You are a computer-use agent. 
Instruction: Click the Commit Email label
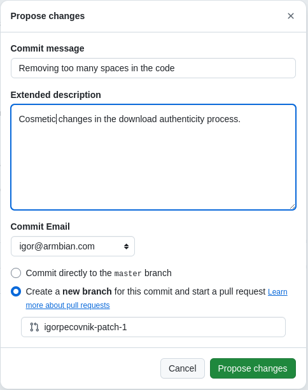[40, 226]
